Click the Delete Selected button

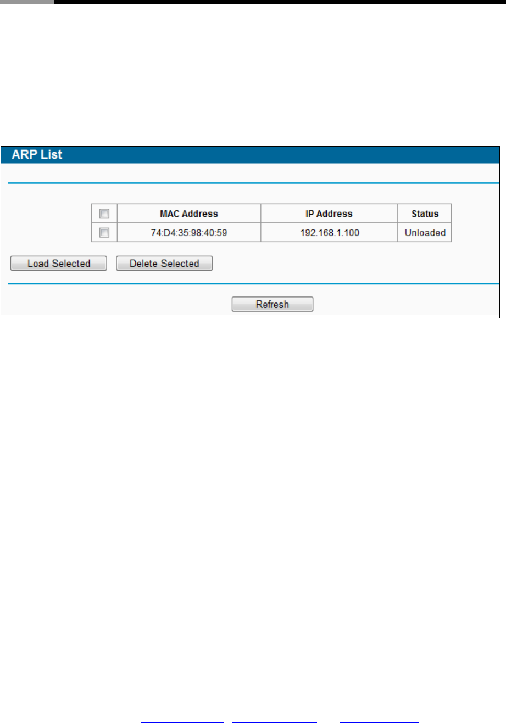pyautogui.click(x=164, y=264)
